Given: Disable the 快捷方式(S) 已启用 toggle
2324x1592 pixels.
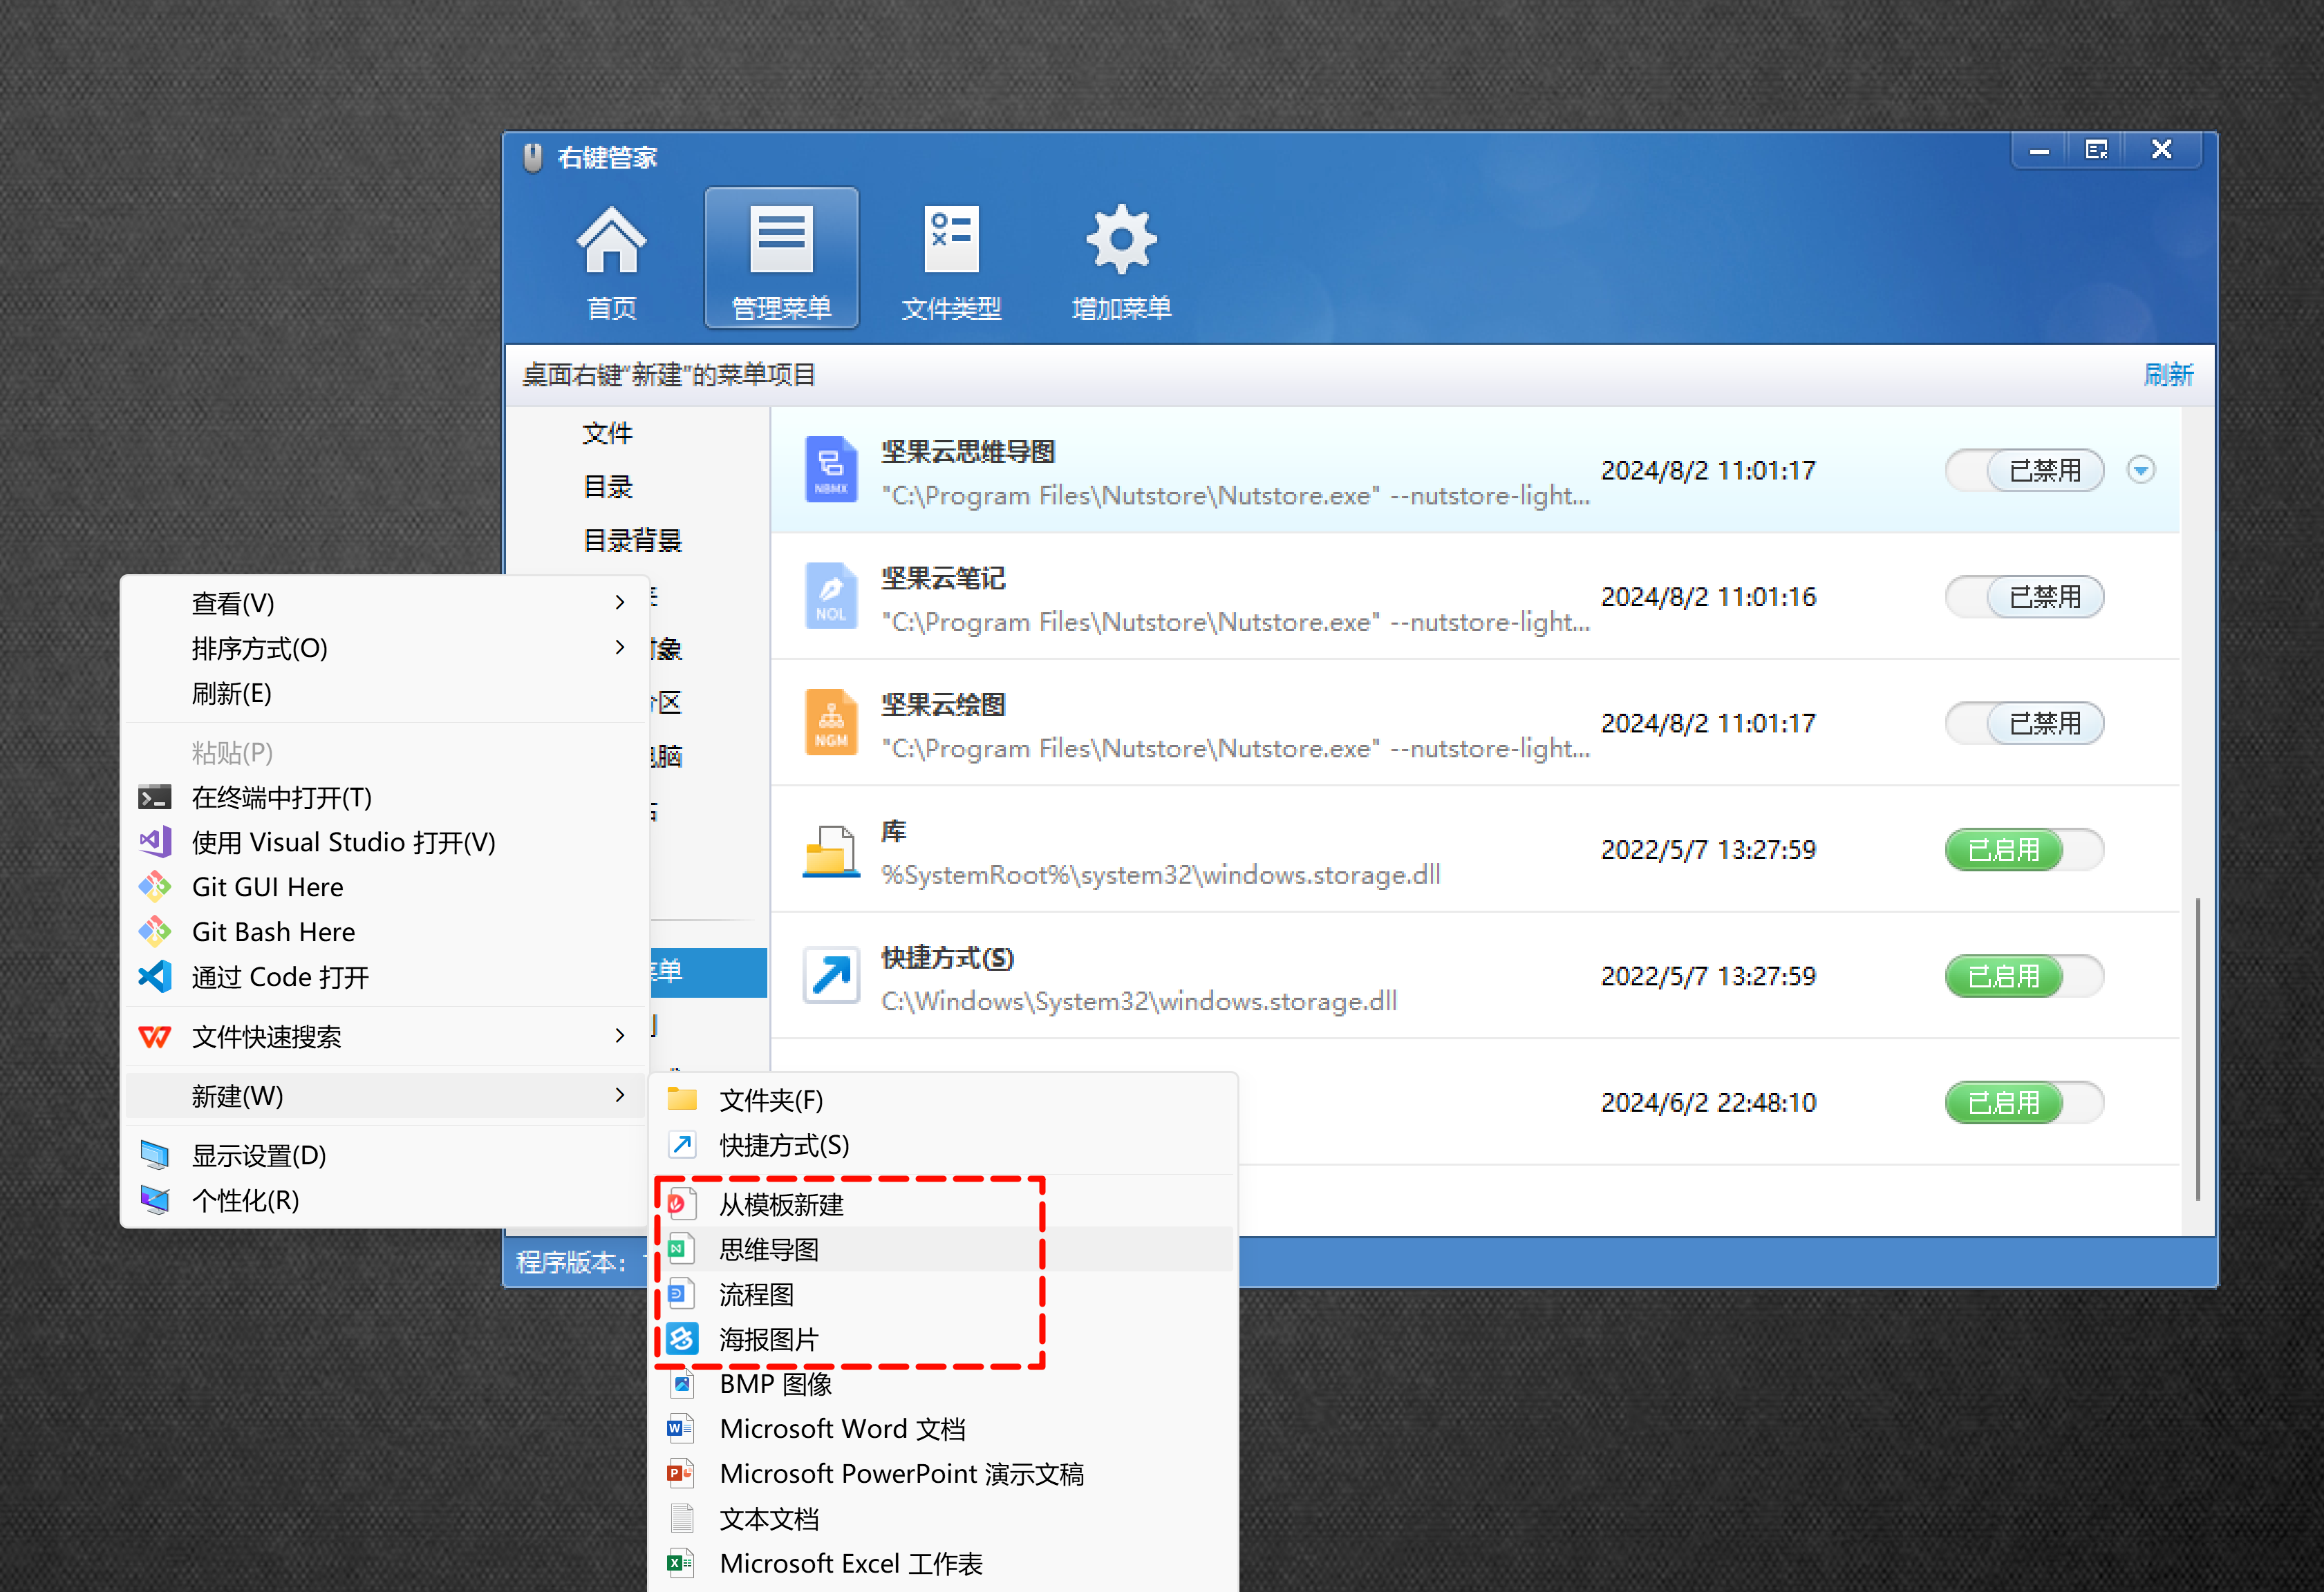Looking at the screenshot, I should [2024, 976].
